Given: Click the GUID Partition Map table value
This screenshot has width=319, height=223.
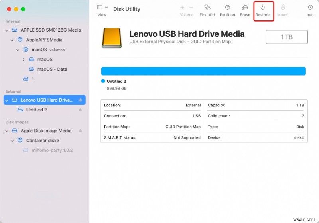Looking at the screenshot, I should tap(183, 127).
